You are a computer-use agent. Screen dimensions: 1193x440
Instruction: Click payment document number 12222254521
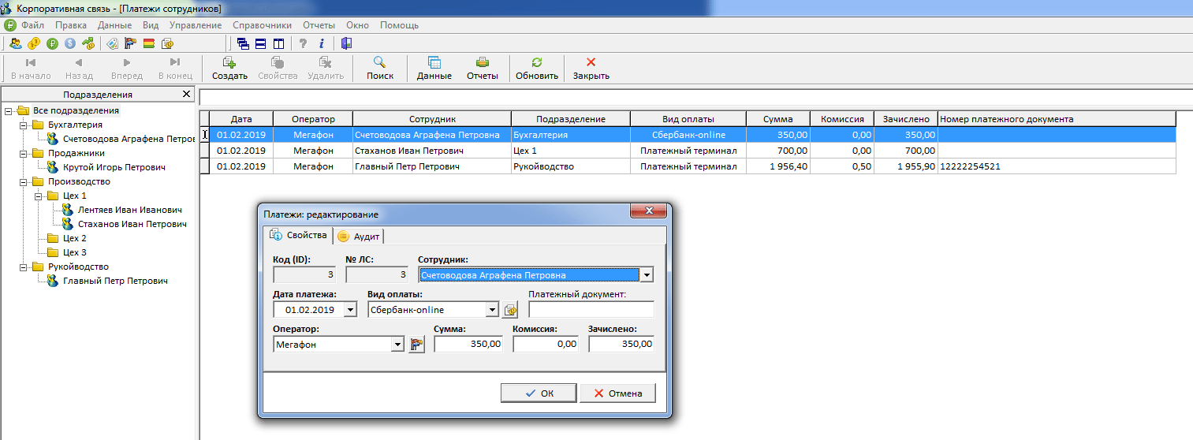click(x=971, y=166)
